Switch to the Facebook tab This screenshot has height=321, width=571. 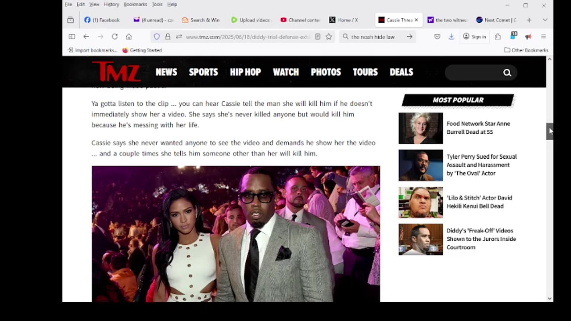pos(102,20)
